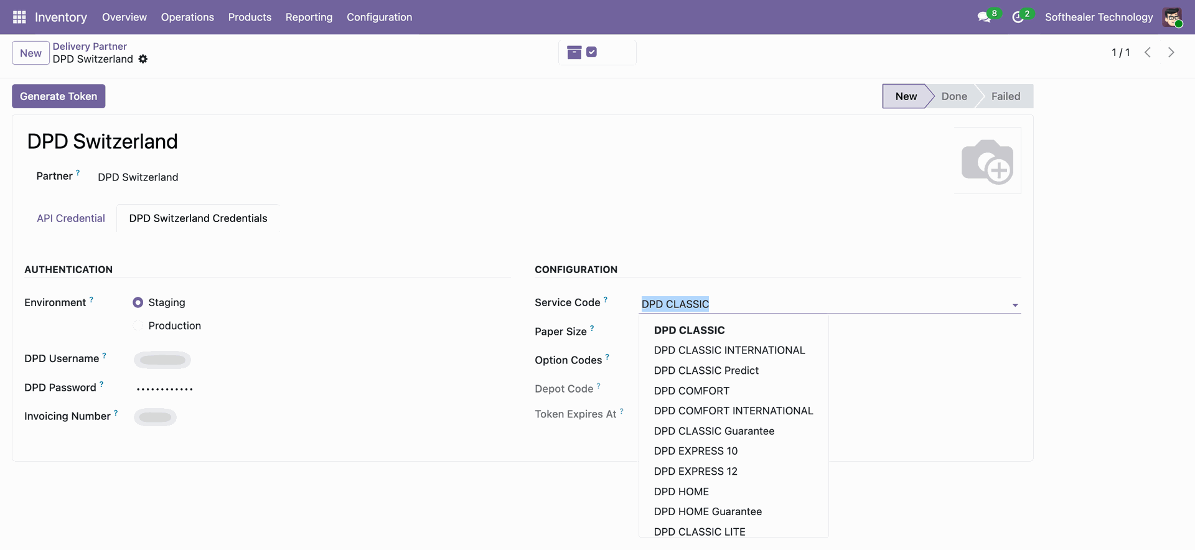The width and height of the screenshot is (1195, 550).
Task: Click the user avatar icon
Action: click(x=1173, y=17)
